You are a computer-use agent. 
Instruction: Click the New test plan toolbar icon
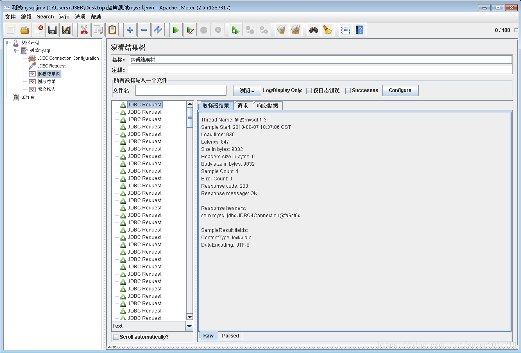[11, 30]
